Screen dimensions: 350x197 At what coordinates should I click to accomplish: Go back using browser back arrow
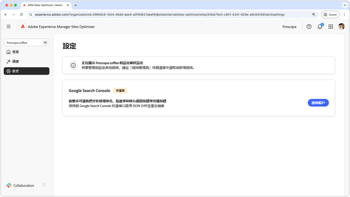point(6,14)
